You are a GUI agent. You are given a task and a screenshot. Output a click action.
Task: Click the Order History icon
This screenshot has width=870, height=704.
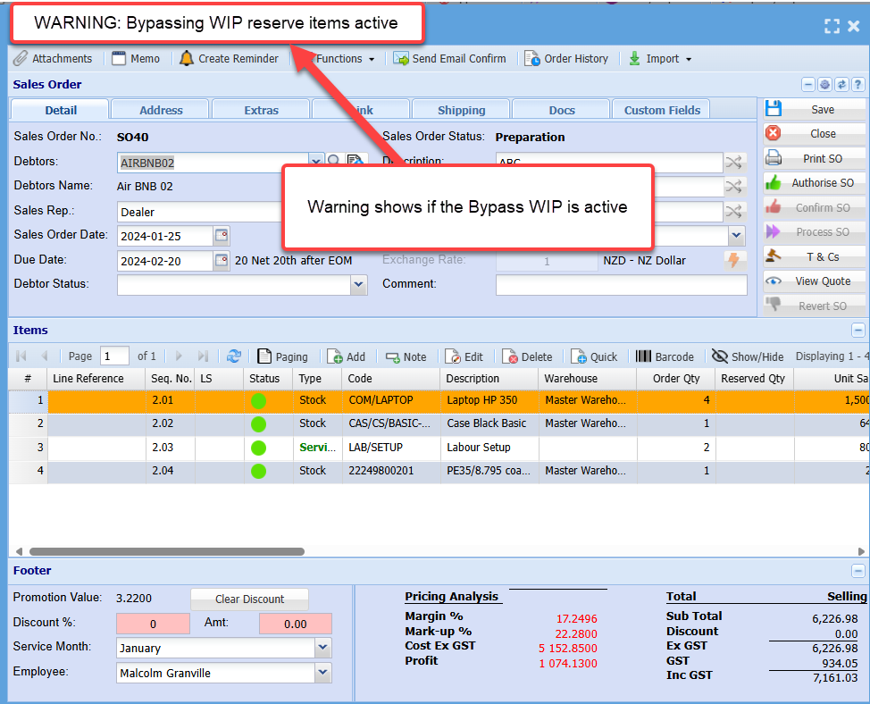pos(531,59)
